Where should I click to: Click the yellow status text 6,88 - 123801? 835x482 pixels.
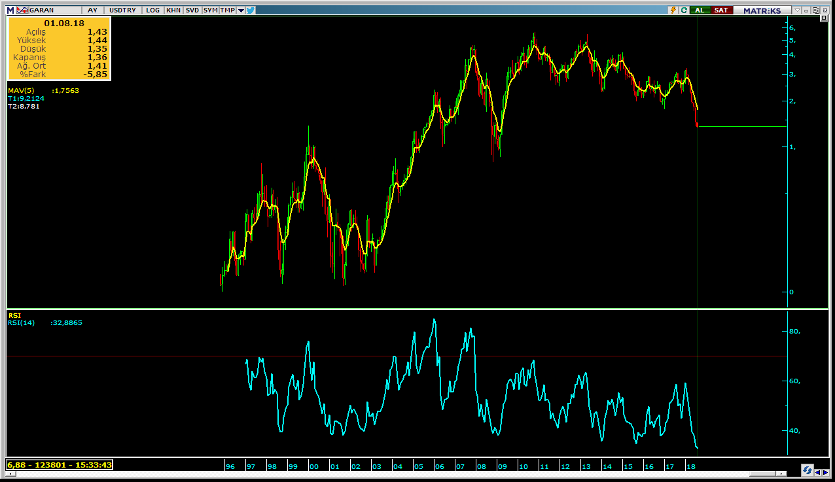60,465
